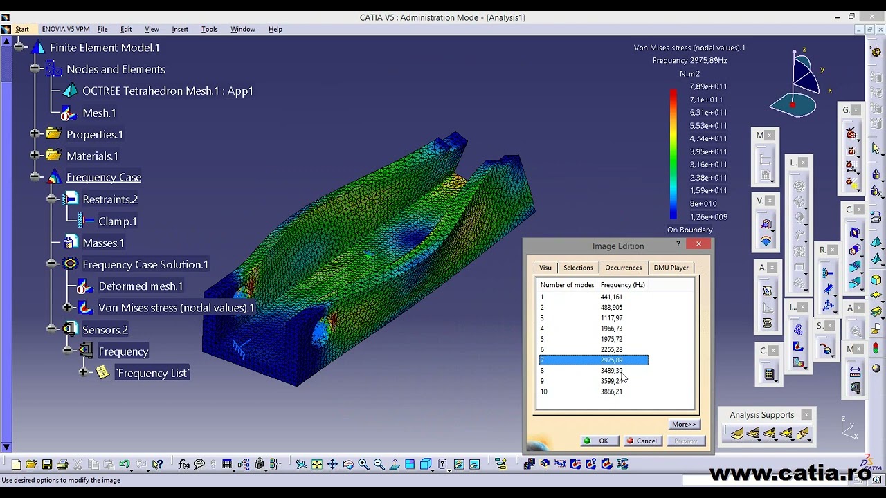
Task: Click the tree scroll up arrow at left
Action: [6, 41]
